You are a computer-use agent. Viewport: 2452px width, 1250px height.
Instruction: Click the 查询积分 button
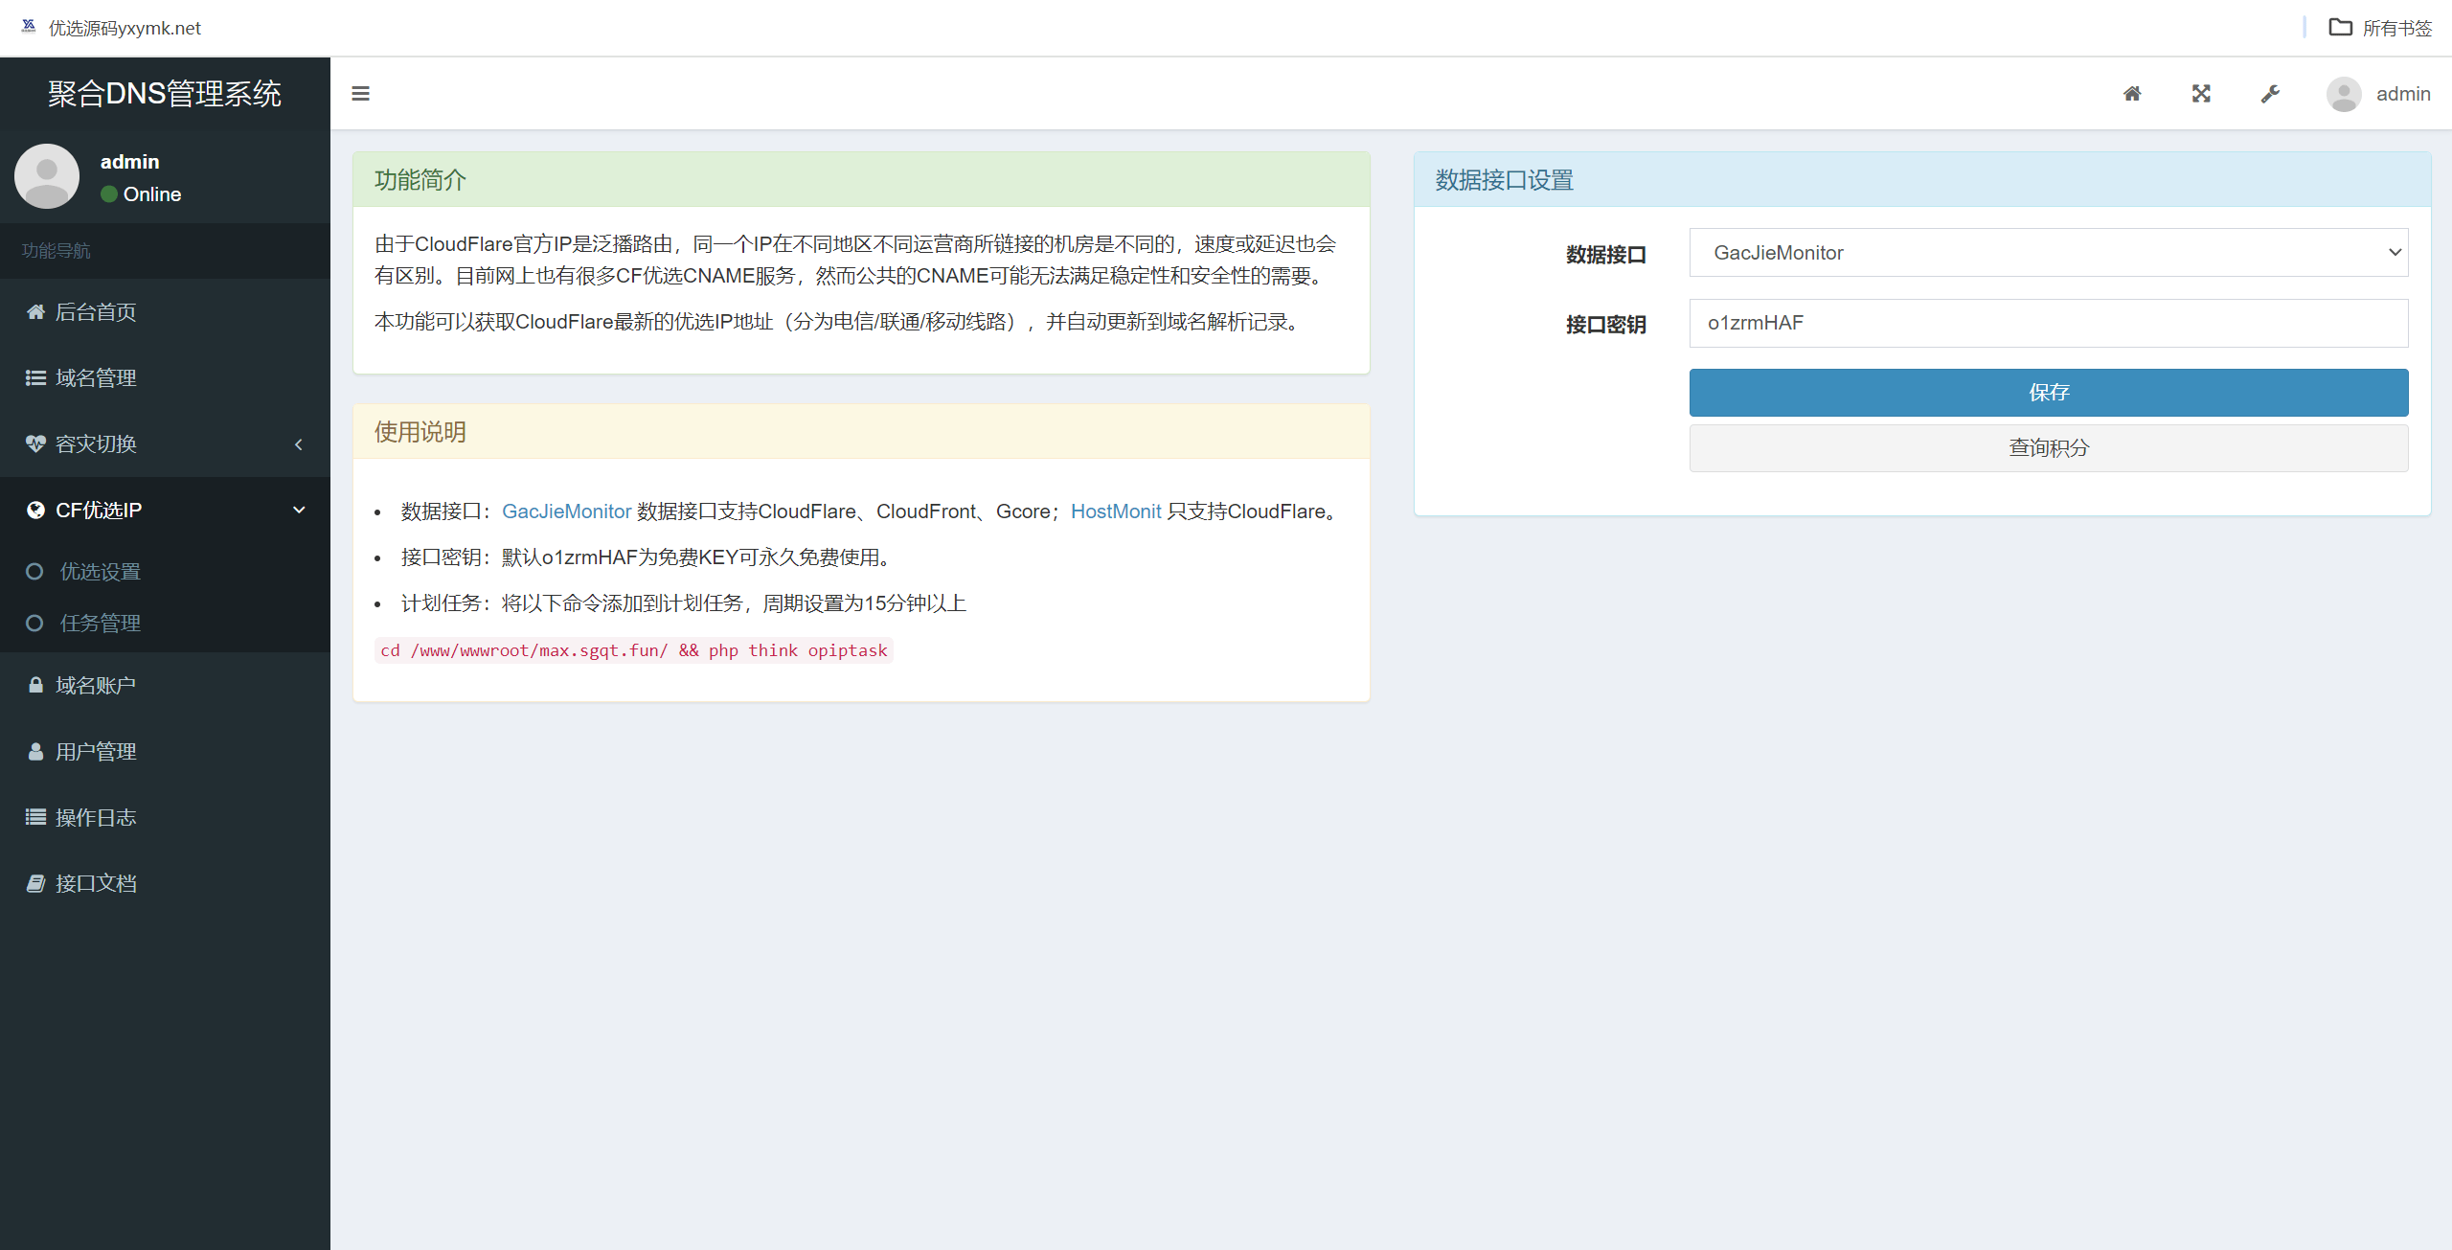pyautogui.click(x=2048, y=447)
